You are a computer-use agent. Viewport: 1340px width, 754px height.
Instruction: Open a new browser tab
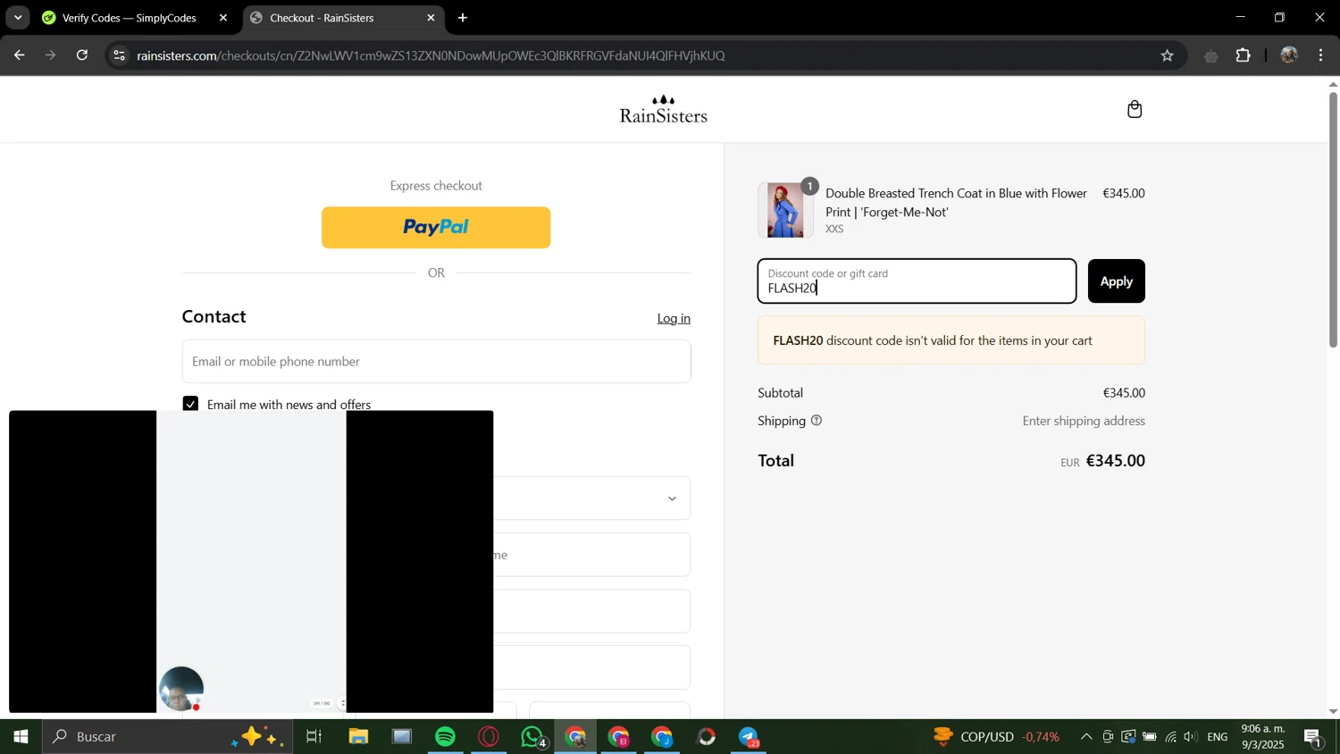tap(463, 18)
